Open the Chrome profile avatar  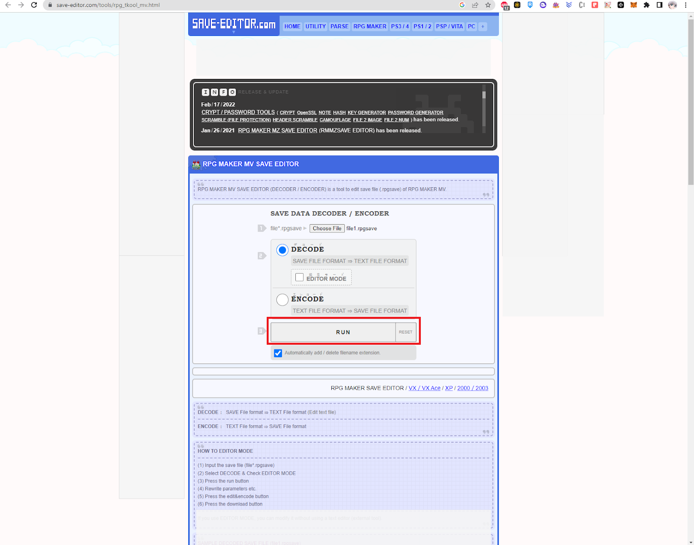[x=672, y=5]
